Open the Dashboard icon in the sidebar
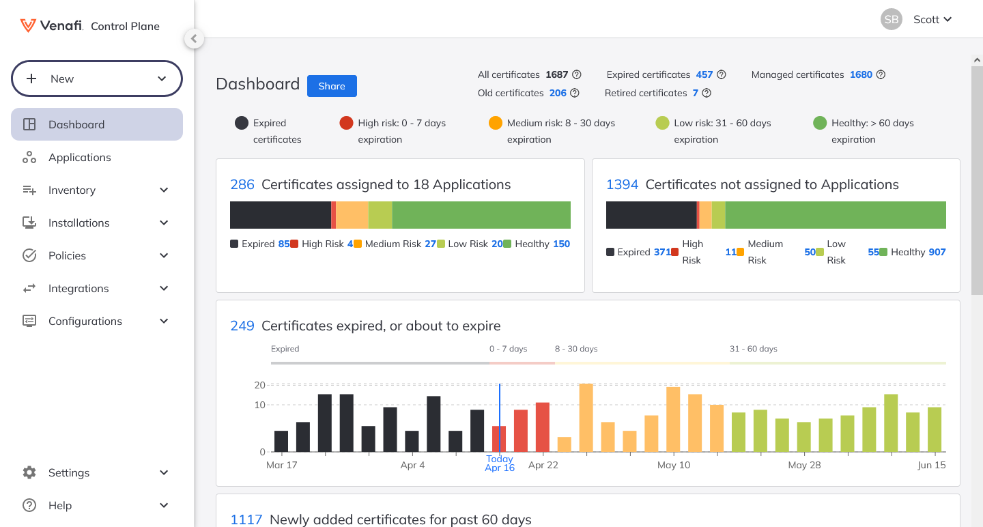The width and height of the screenshot is (983, 527). (x=29, y=124)
